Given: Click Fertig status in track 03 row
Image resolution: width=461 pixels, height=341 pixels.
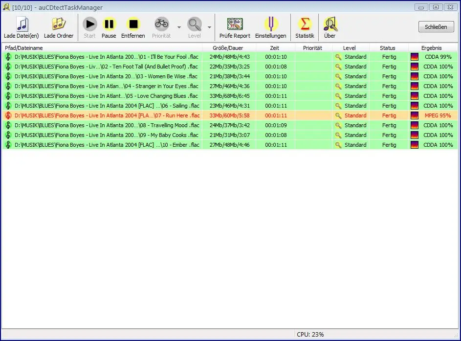Looking at the screenshot, I should tap(389, 76).
